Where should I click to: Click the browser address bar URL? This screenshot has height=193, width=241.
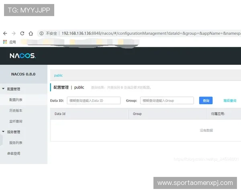(x=151, y=33)
